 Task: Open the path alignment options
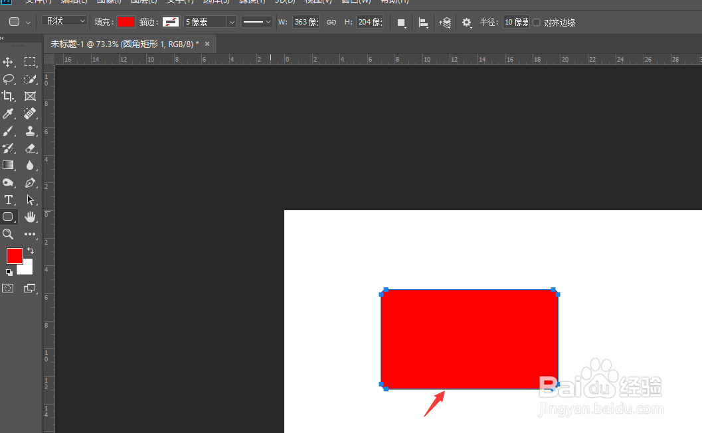423,23
